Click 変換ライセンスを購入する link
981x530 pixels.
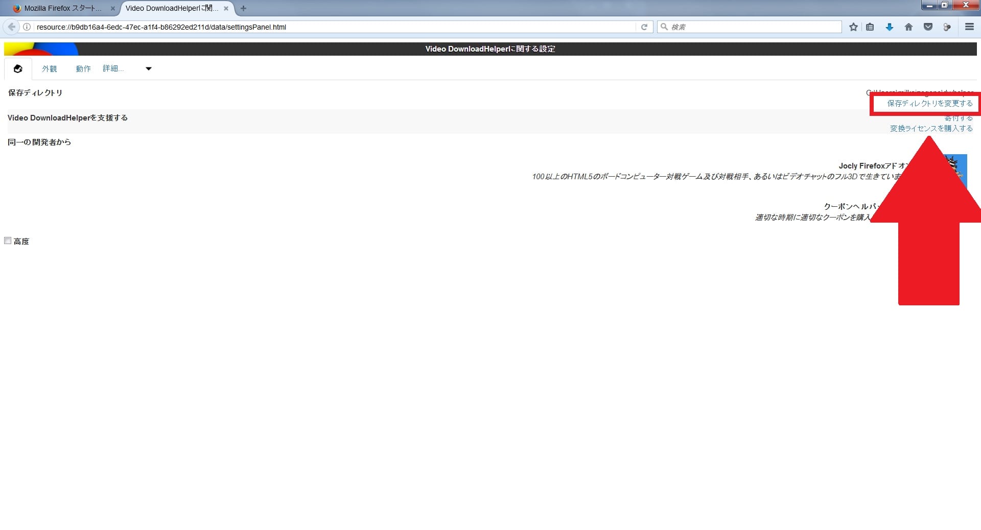point(931,129)
